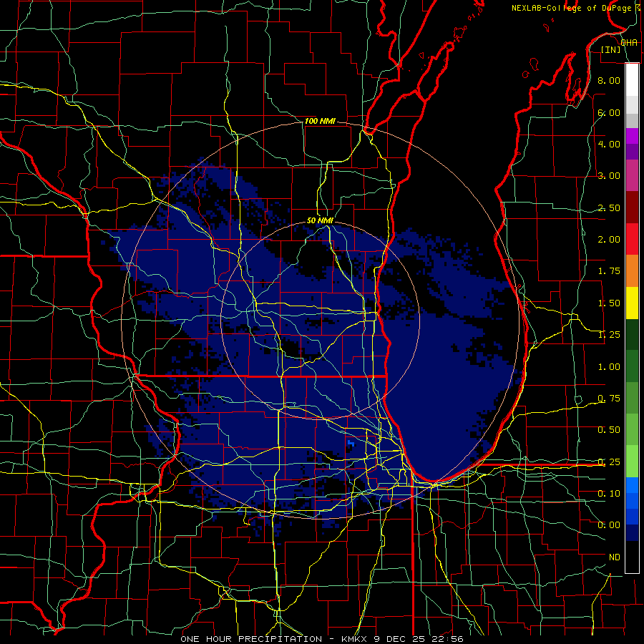Click the "8.00" legend value
This screenshot has height=644, width=644.
(x=609, y=80)
